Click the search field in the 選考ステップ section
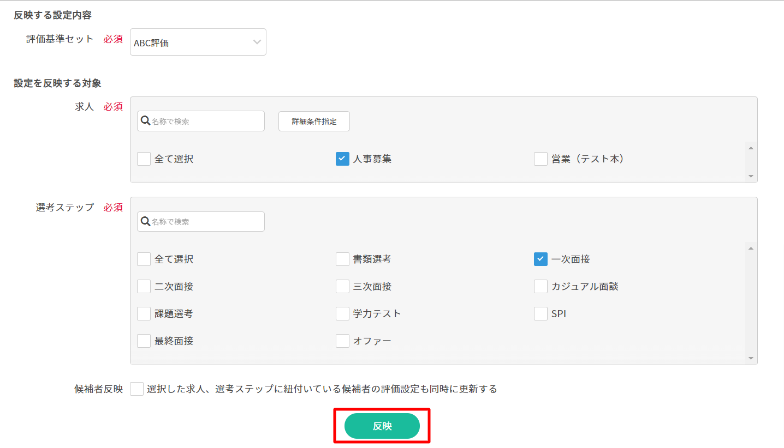Screen dimensions: 784x448 click(x=201, y=222)
